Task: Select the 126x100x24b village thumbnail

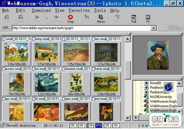Action: pyautogui.click(x=16, y=52)
